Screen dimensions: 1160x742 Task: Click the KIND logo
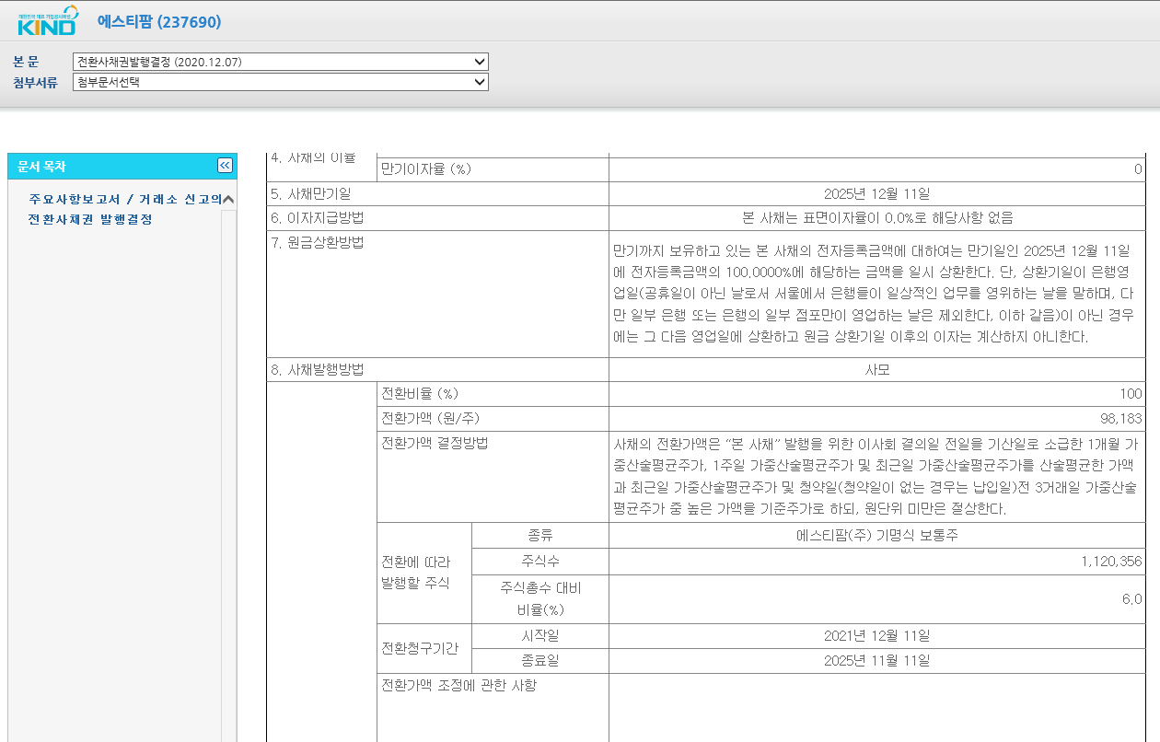coord(46,22)
